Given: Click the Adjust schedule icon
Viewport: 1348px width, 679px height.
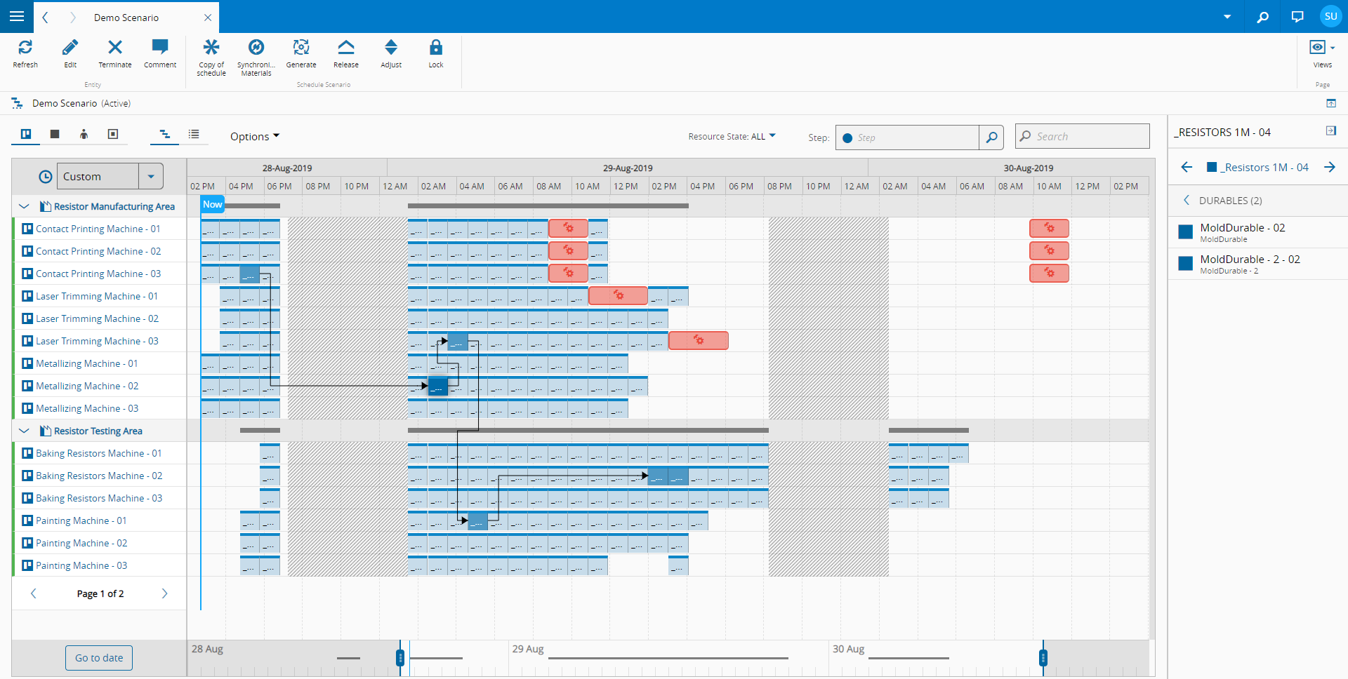Looking at the screenshot, I should tap(391, 47).
